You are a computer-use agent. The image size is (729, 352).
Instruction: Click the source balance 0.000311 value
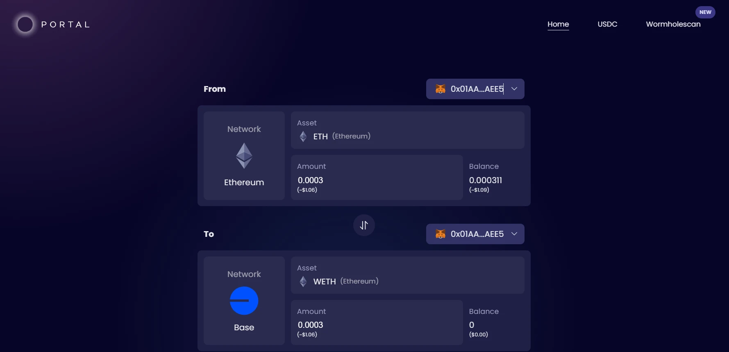pyautogui.click(x=486, y=180)
